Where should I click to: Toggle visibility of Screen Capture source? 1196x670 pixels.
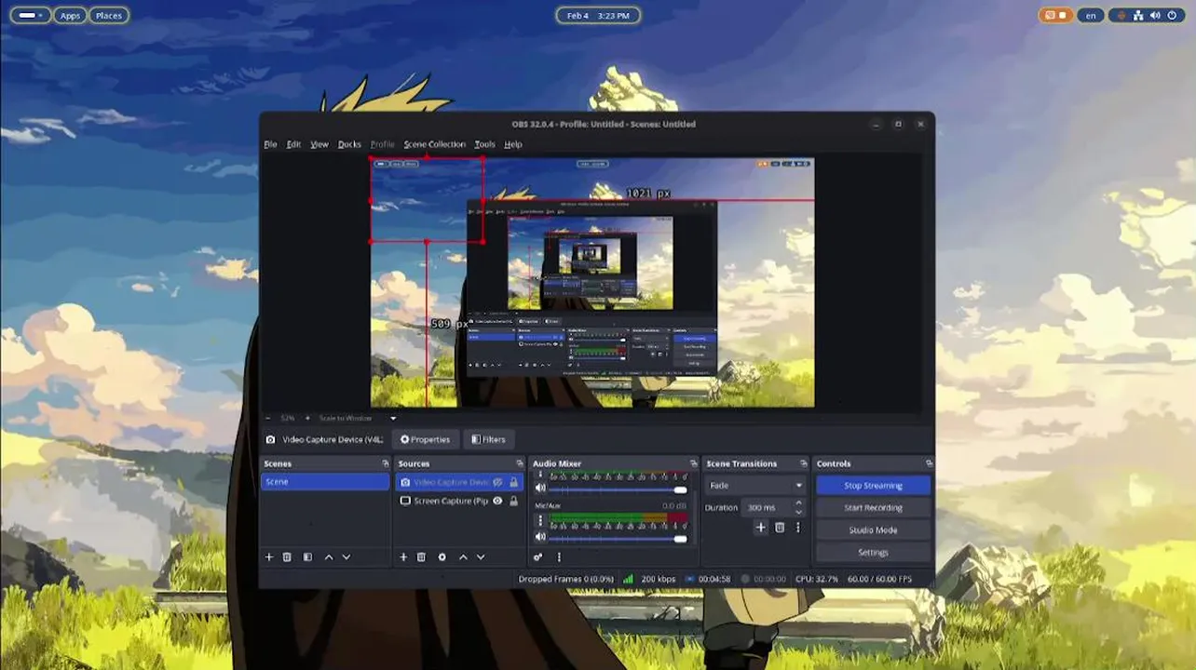click(497, 501)
